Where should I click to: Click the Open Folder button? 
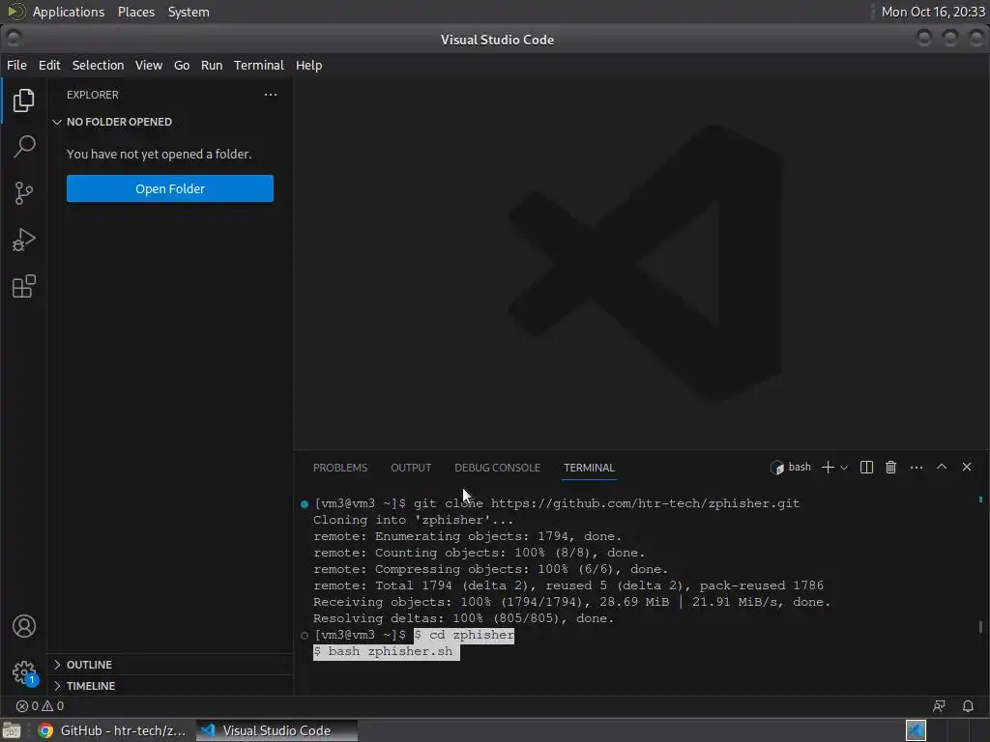pyautogui.click(x=170, y=188)
